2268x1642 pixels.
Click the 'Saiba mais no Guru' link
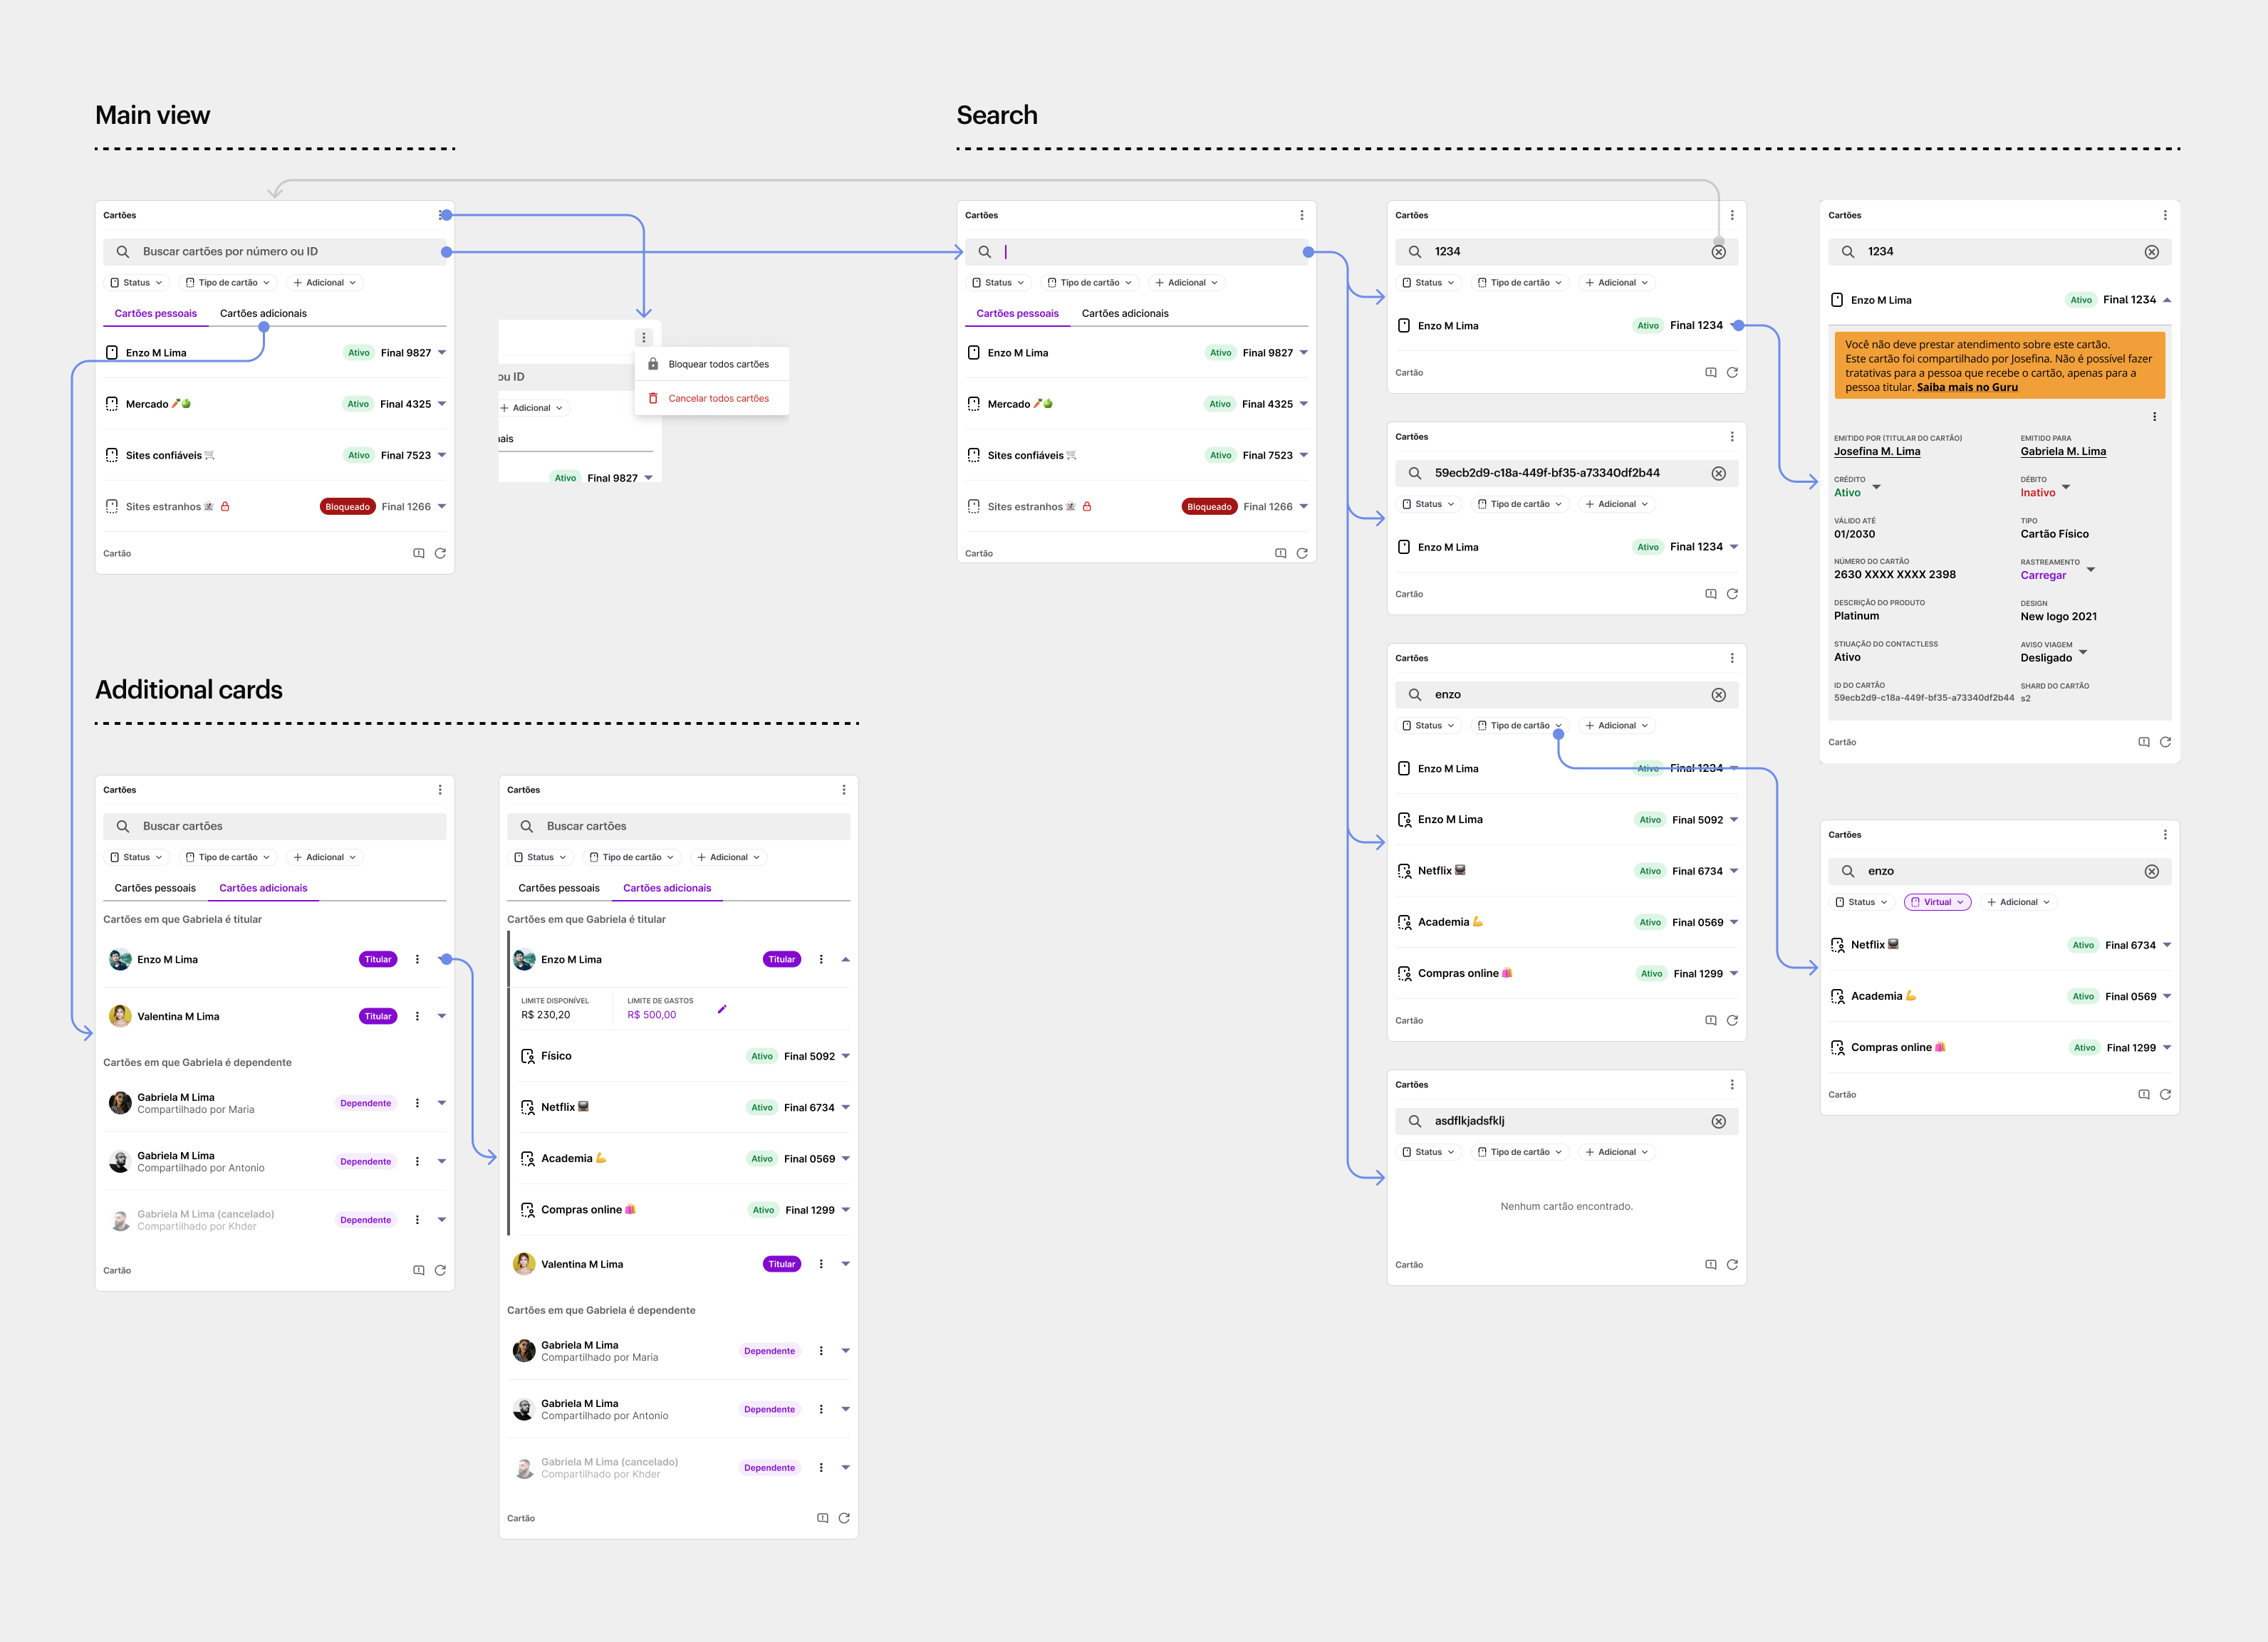tap(1966, 388)
